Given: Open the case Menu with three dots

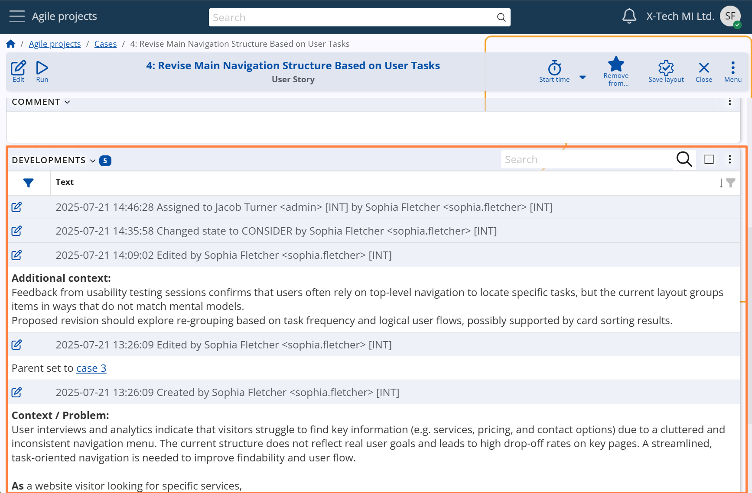Looking at the screenshot, I should [x=732, y=71].
